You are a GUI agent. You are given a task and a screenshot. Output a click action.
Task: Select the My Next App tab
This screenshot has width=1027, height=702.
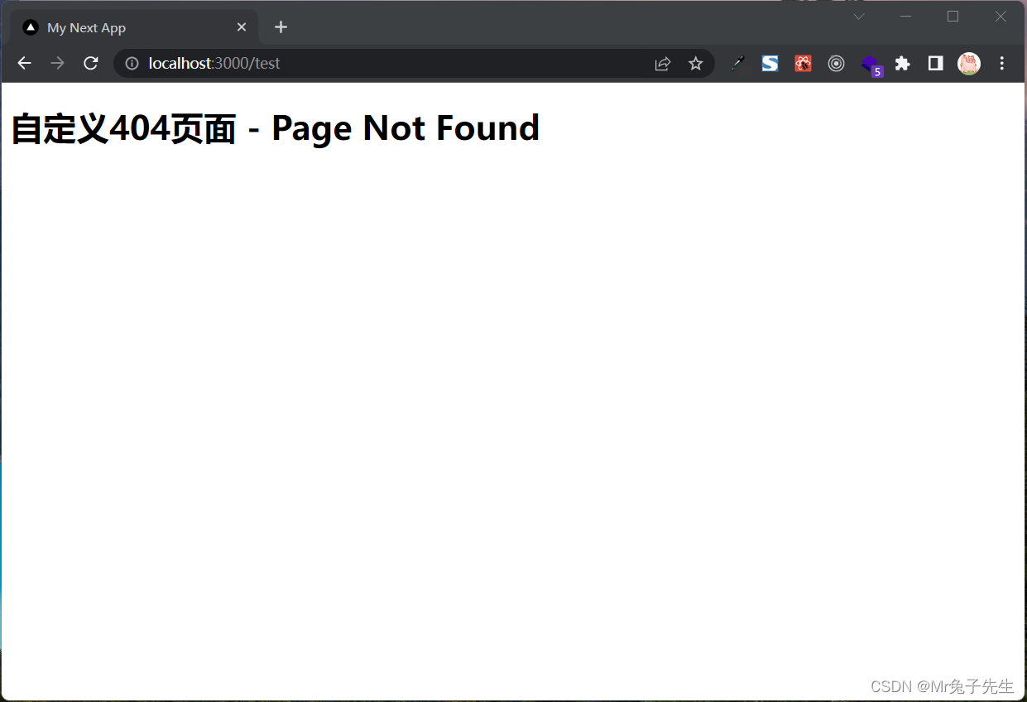132,27
